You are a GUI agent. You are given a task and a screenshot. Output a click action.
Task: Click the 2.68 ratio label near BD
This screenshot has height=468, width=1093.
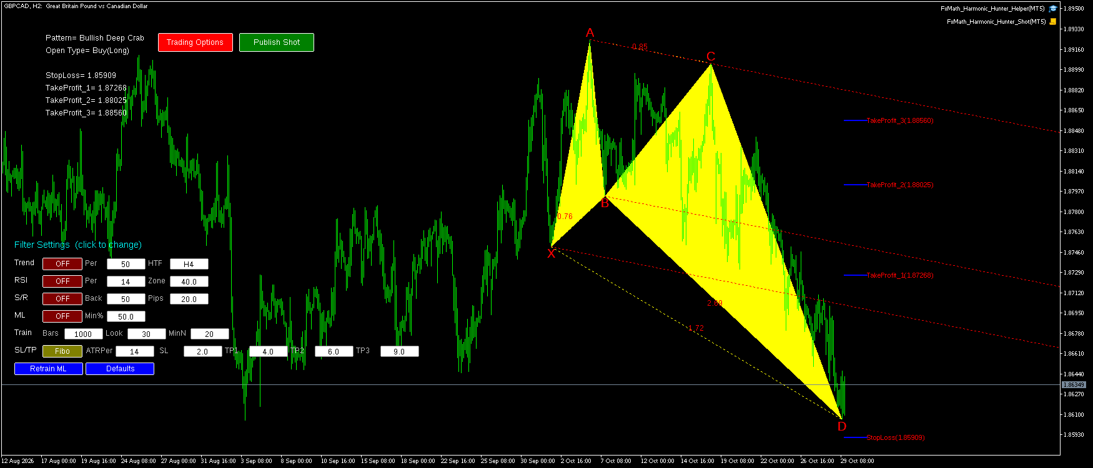point(715,303)
